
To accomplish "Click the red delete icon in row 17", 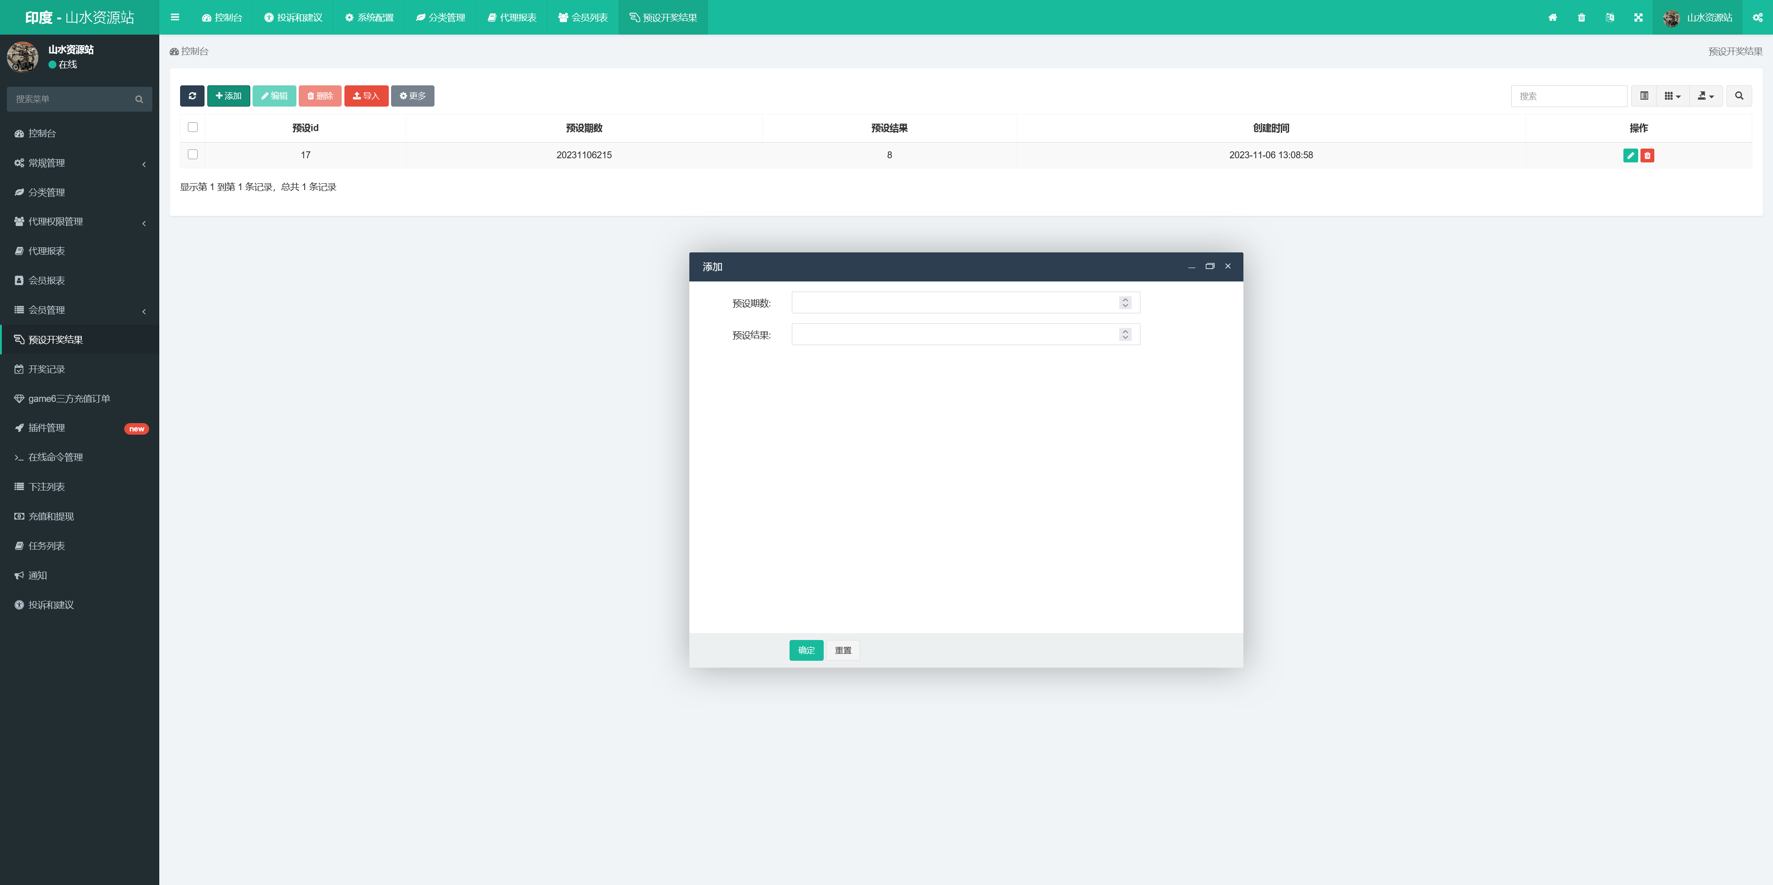I will point(1647,155).
